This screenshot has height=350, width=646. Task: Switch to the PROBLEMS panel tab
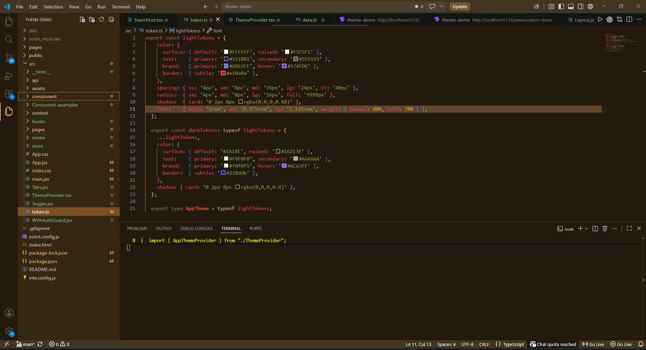(137, 228)
